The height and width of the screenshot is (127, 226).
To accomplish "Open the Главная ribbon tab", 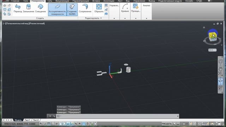I will coord(16,1).
